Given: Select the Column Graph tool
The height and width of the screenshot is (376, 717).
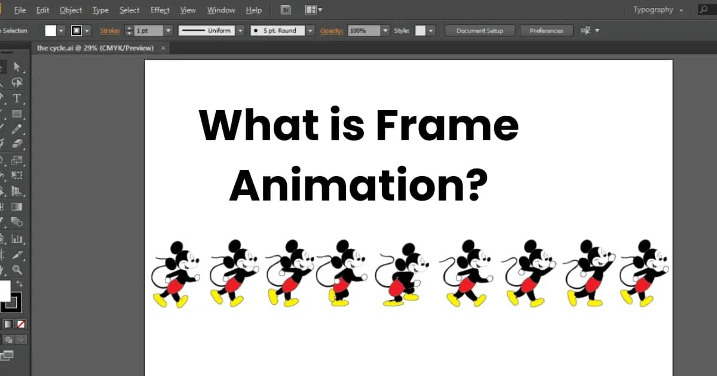Looking at the screenshot, I should (x=17, y=239).
